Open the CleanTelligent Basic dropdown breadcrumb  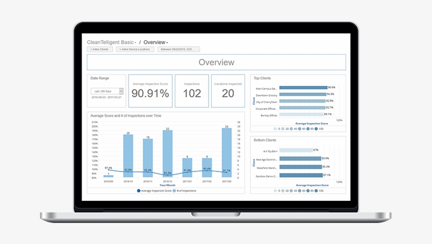[111, 43]
